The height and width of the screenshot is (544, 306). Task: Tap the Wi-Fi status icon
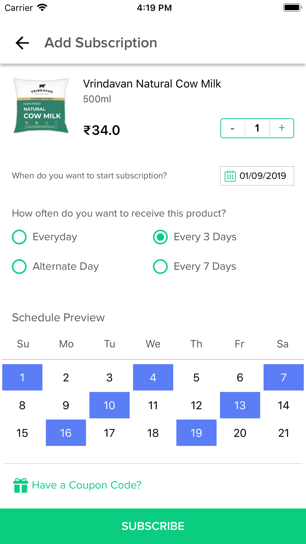[42, 7]
